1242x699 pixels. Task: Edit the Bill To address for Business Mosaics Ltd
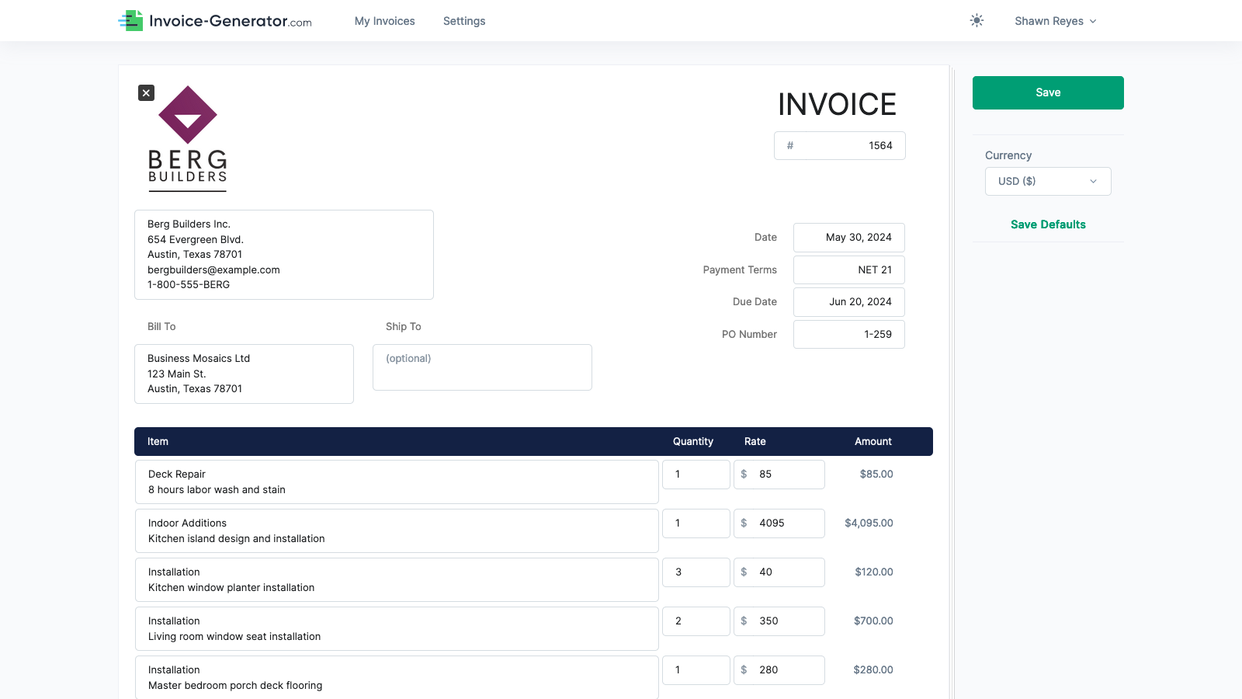click(244, 374)
